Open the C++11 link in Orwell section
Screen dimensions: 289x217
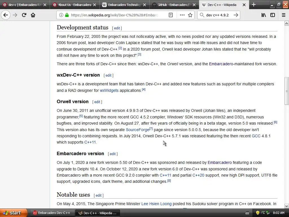point(90,142)
